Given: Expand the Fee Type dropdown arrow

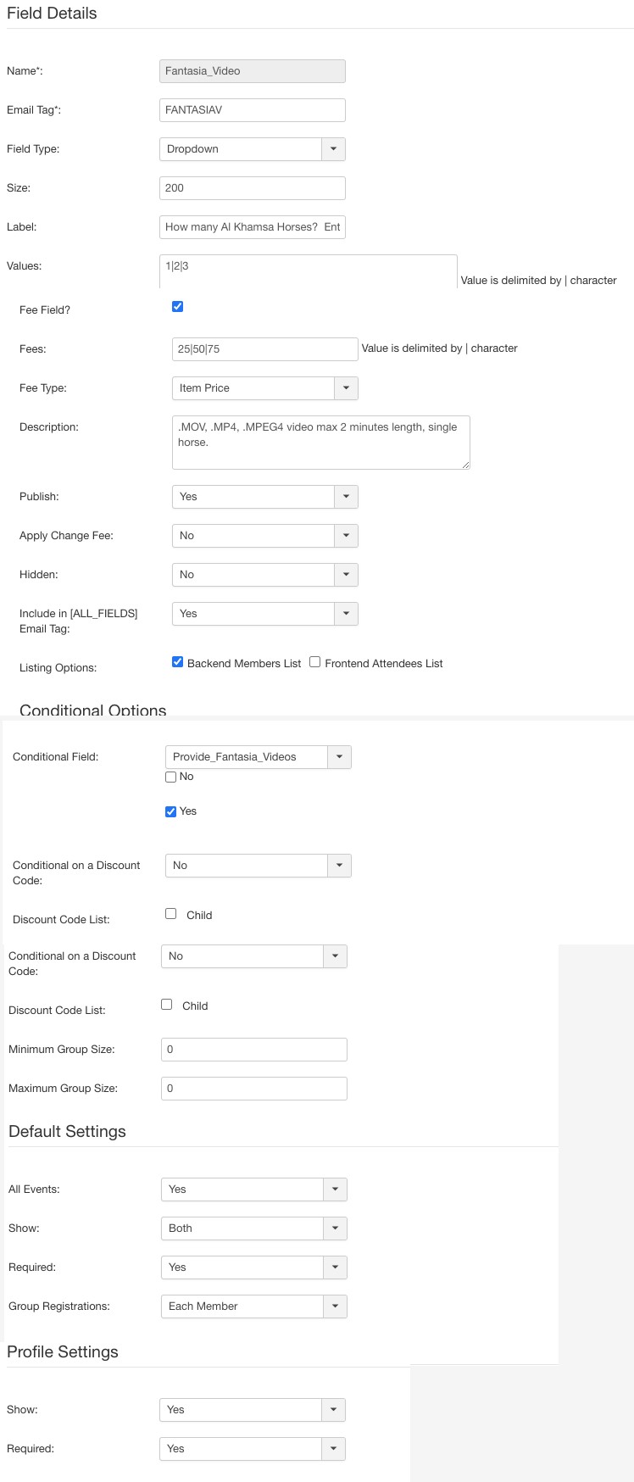Looking at the screenshot, I should [x=346, y=388].
